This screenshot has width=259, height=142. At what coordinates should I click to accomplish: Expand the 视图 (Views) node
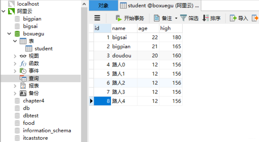point(15,56)
